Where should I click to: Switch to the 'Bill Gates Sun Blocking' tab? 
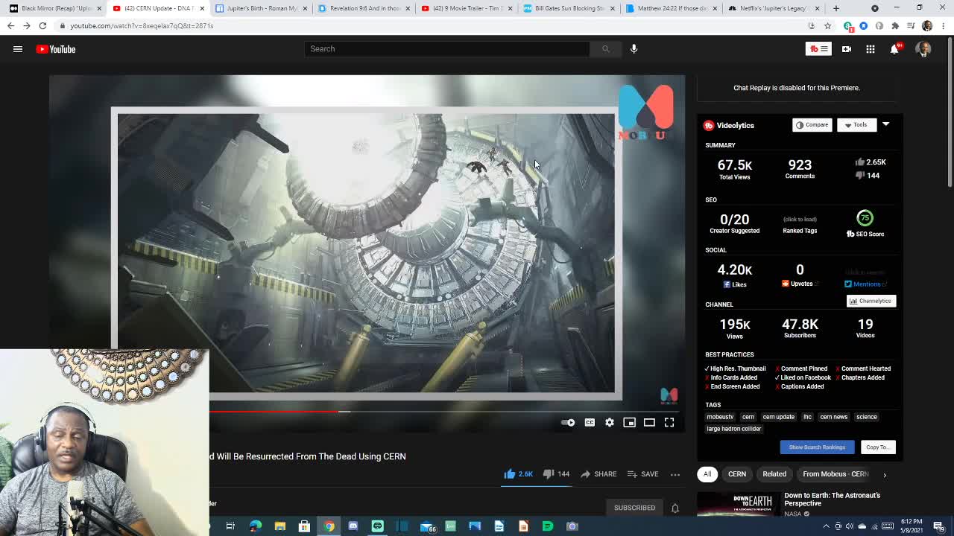pyautogui.click(x=569, y=8)
